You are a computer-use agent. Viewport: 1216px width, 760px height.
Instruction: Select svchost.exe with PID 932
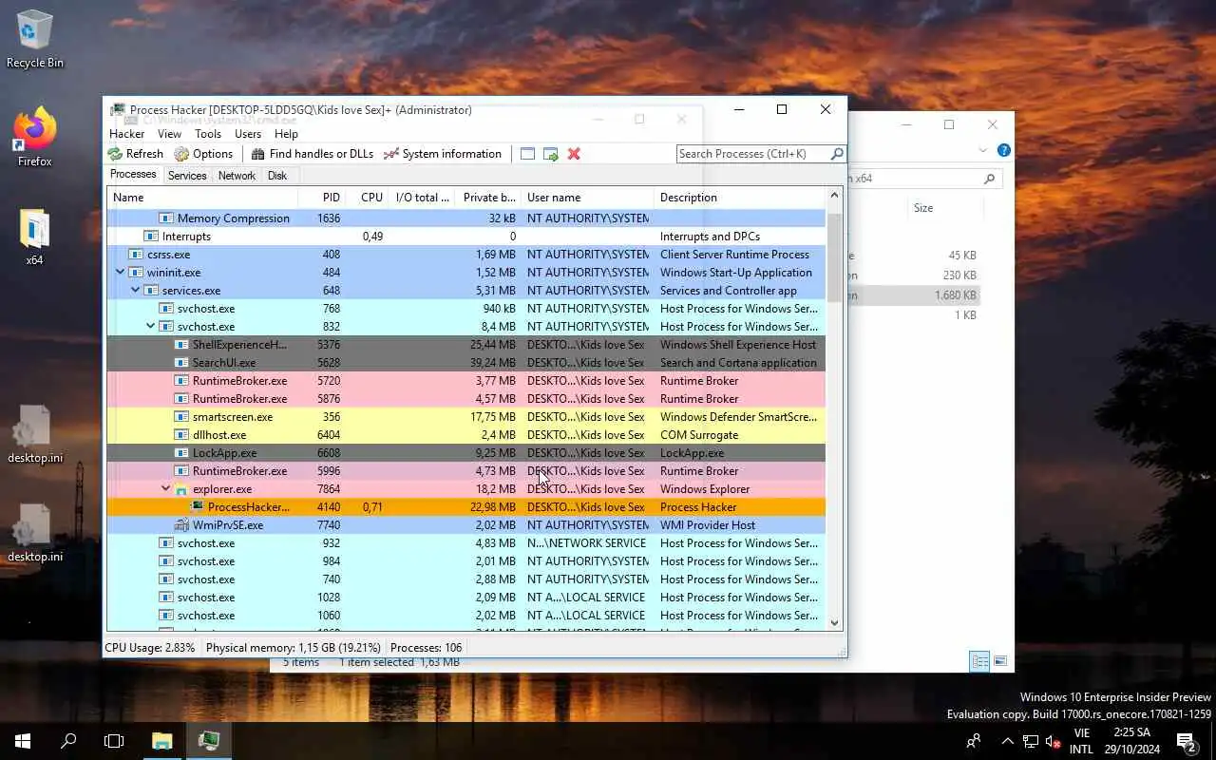pyautogui.click(x=465, y=543)
